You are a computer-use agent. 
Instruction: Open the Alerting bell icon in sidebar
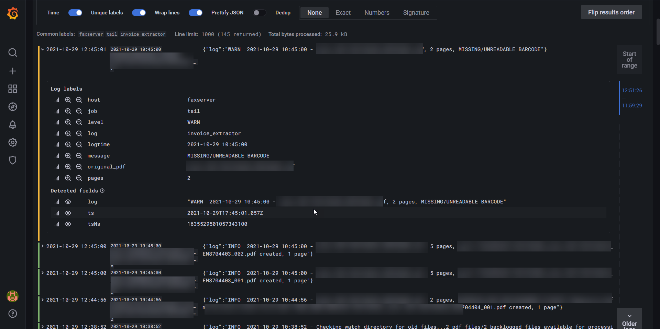13,125
